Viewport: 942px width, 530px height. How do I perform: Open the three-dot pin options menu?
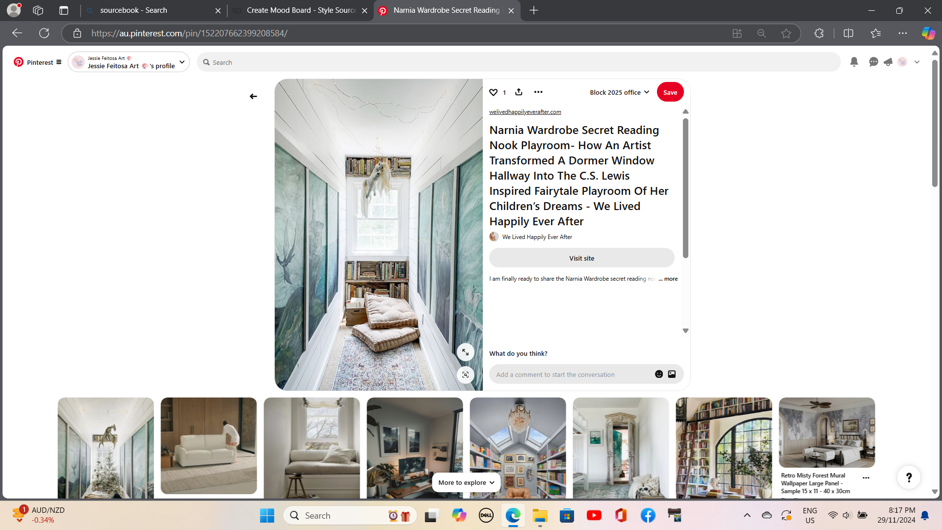point(538,92)
